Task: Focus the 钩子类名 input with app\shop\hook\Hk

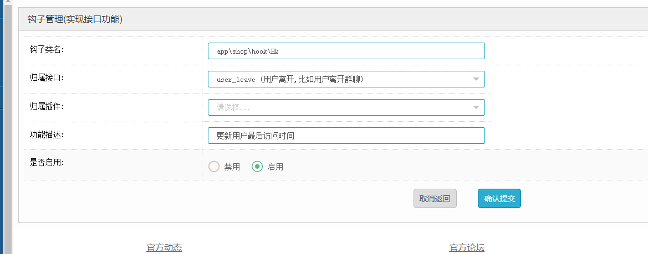Action: click(x=346, y=51)
